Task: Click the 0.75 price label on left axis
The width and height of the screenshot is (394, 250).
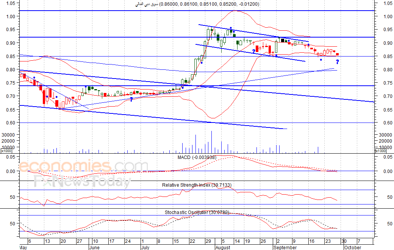Action: coord(11,83)
